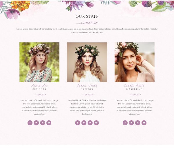Screen dimensions: 174x155
Task: Click Cassie Davis's Twitter icon
Action: [x=131, y=123]
